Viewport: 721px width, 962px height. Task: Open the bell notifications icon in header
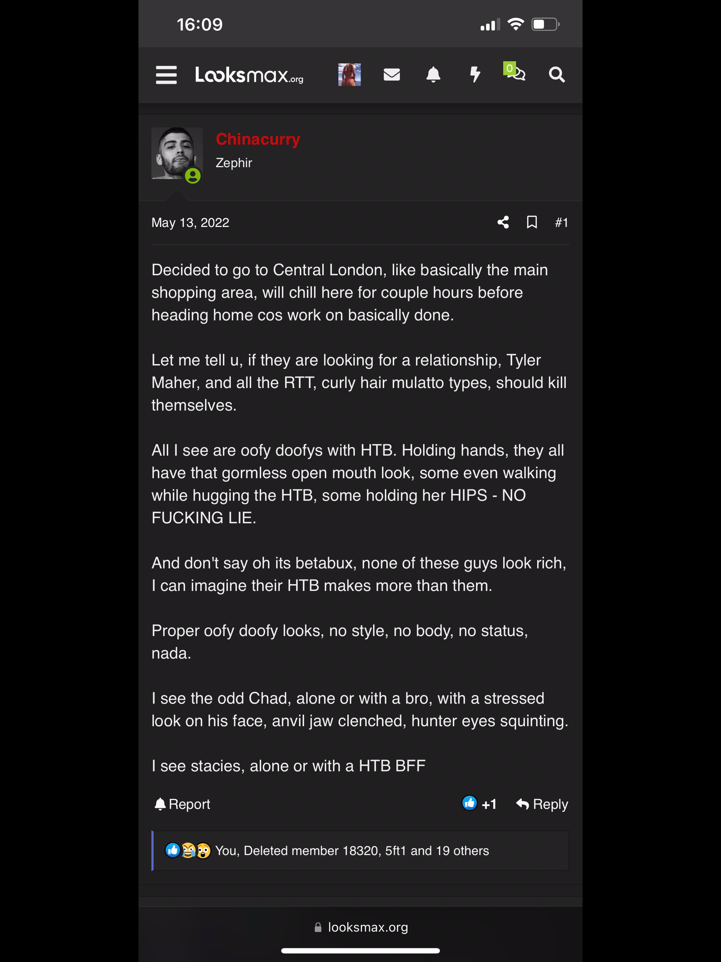pos(433,75)
